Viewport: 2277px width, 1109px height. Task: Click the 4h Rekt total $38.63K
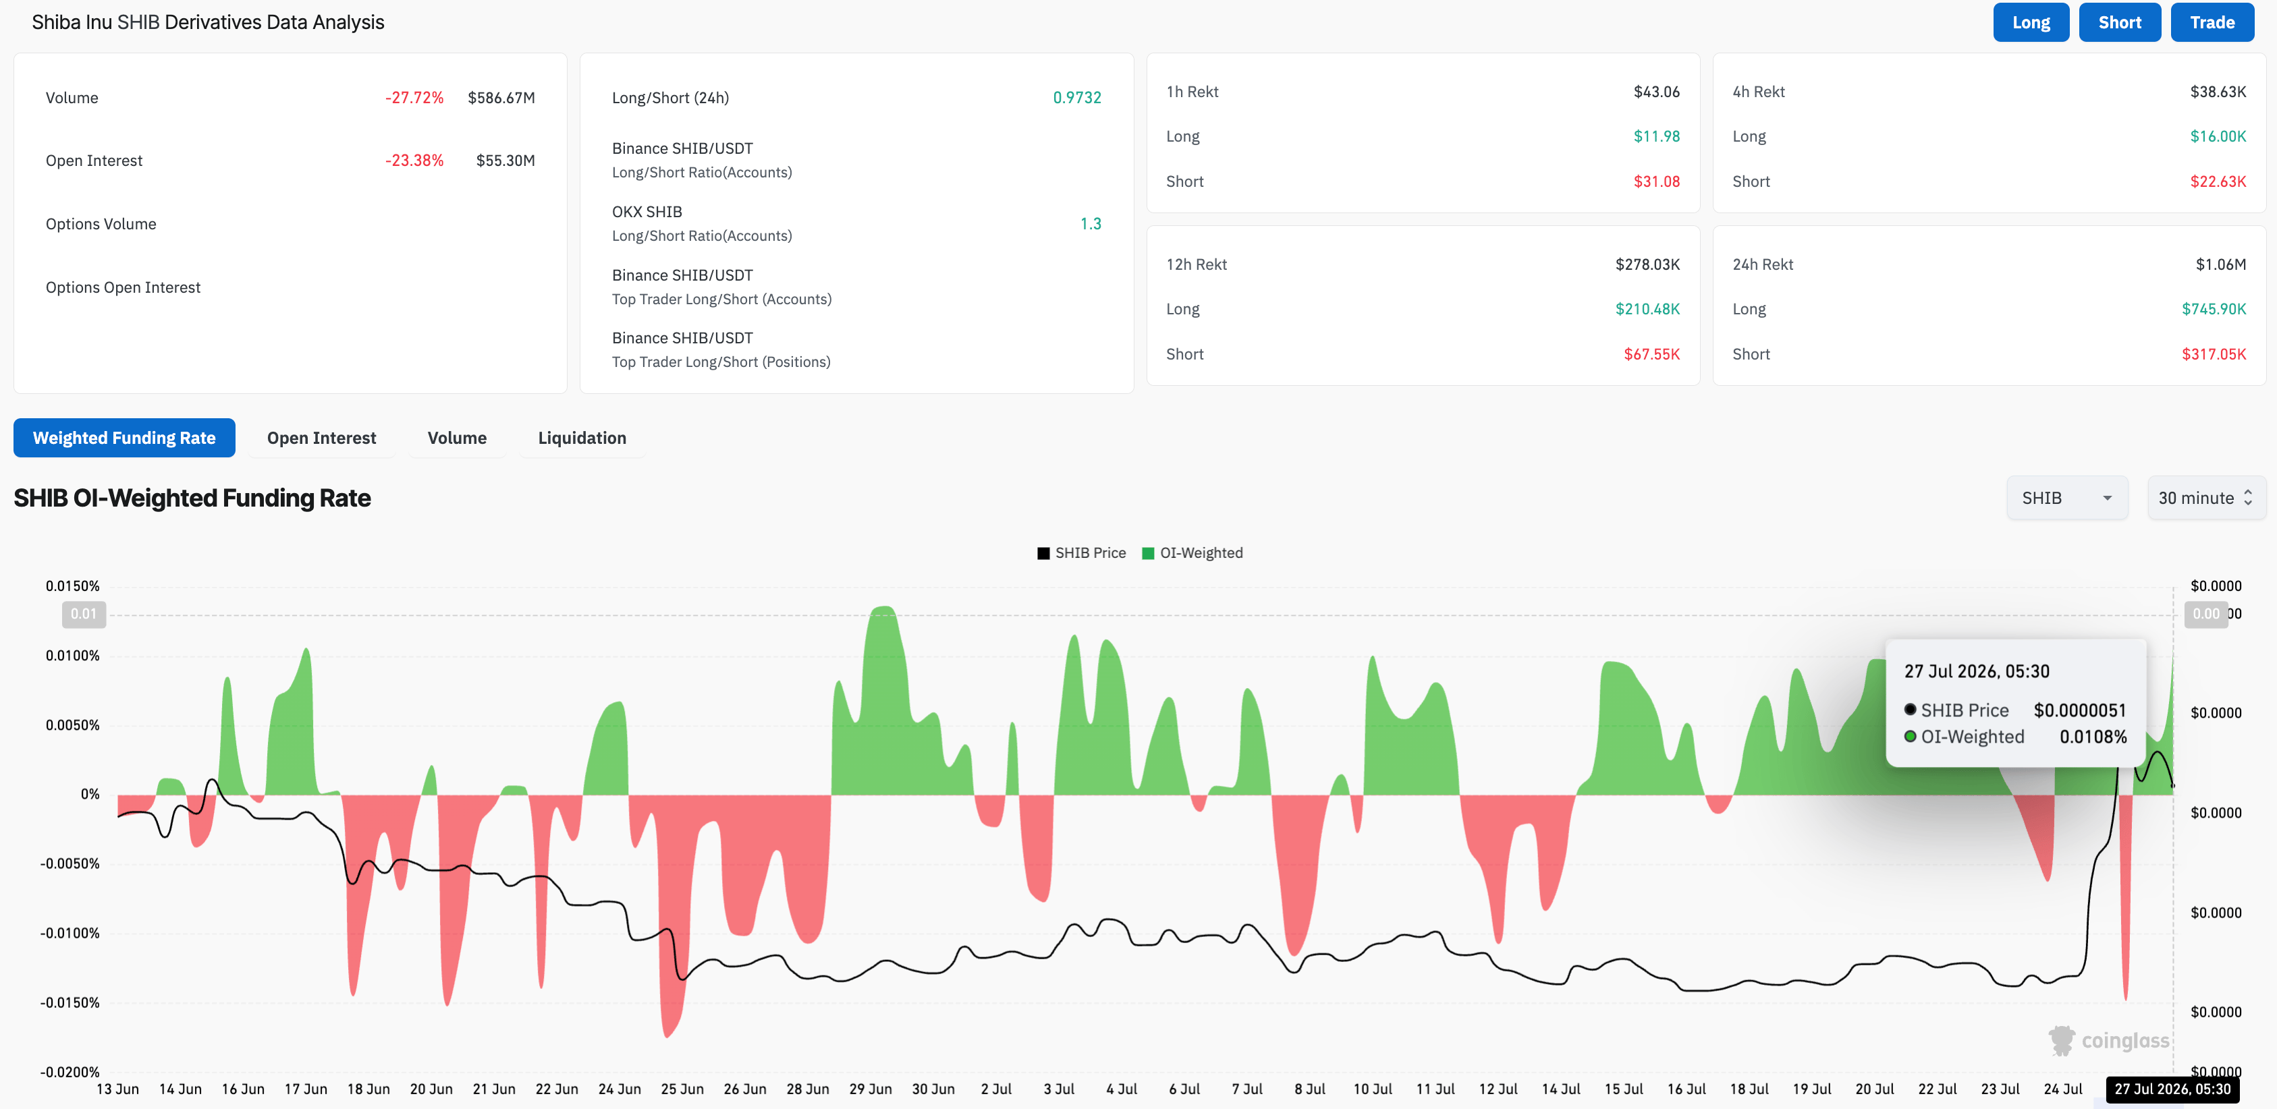point(2218,92)
